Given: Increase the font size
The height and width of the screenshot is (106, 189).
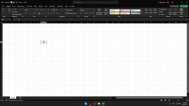Looking at the screenshot, I should click(x=42, y=10).
